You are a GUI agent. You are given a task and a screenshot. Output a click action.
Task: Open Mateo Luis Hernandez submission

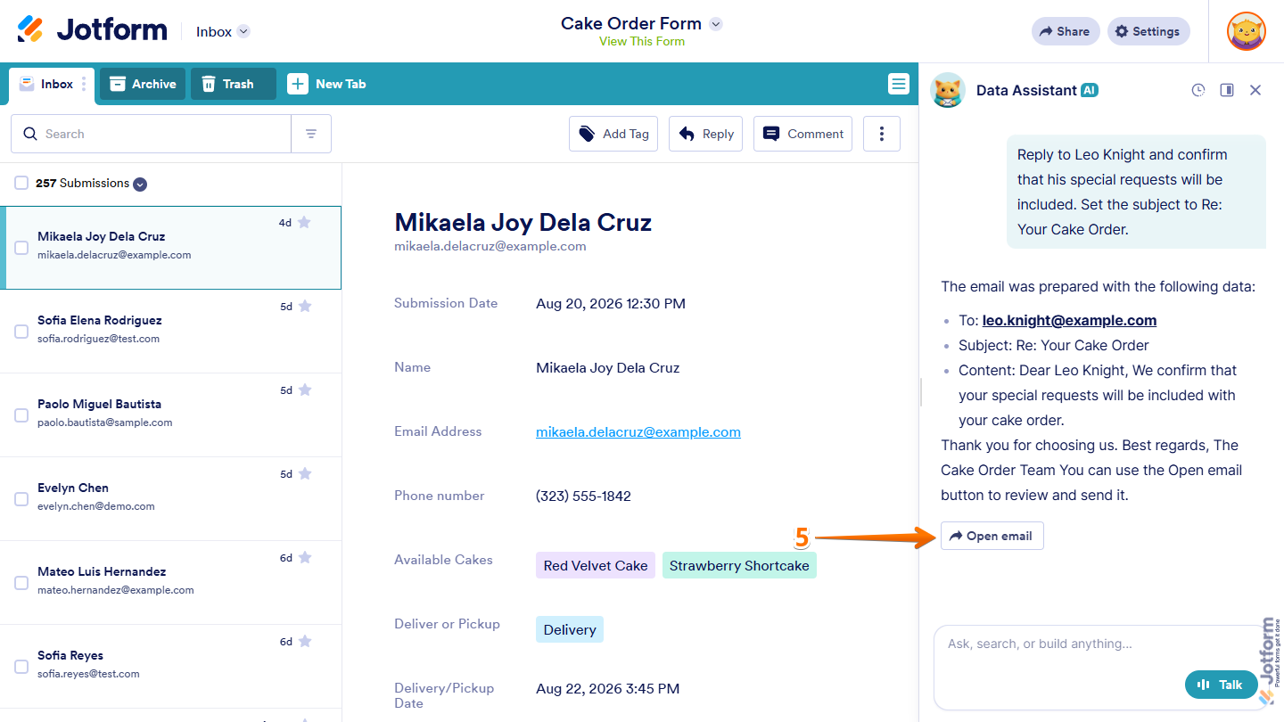point(170,582)
